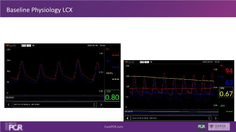
Task: Go to previous recording in FFR panel
Action: 127,118
